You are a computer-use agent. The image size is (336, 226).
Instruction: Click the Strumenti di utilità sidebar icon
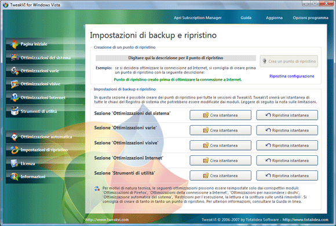(14, 111)
